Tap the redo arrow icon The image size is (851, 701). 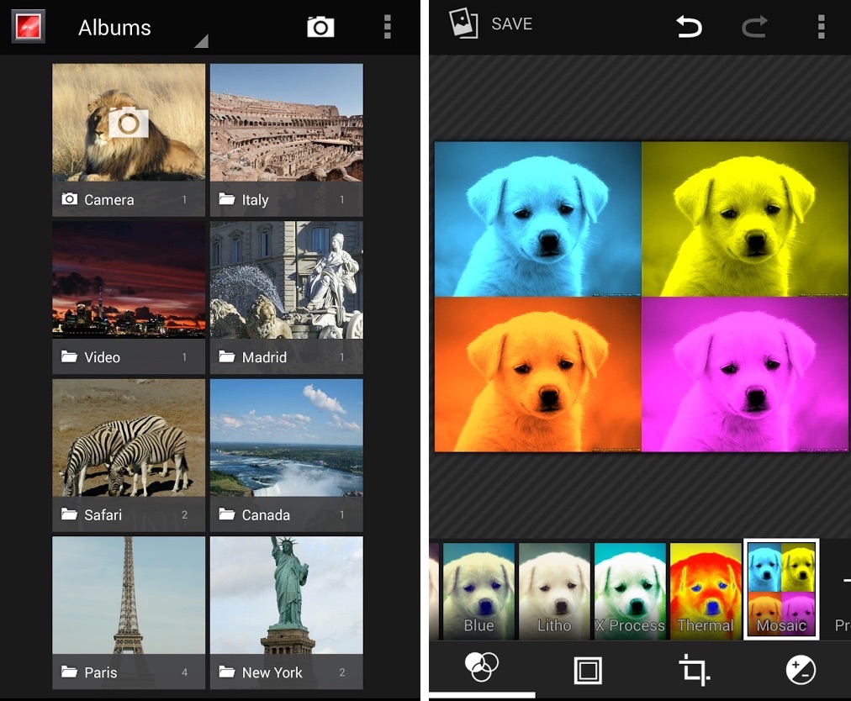pos(754,26)
